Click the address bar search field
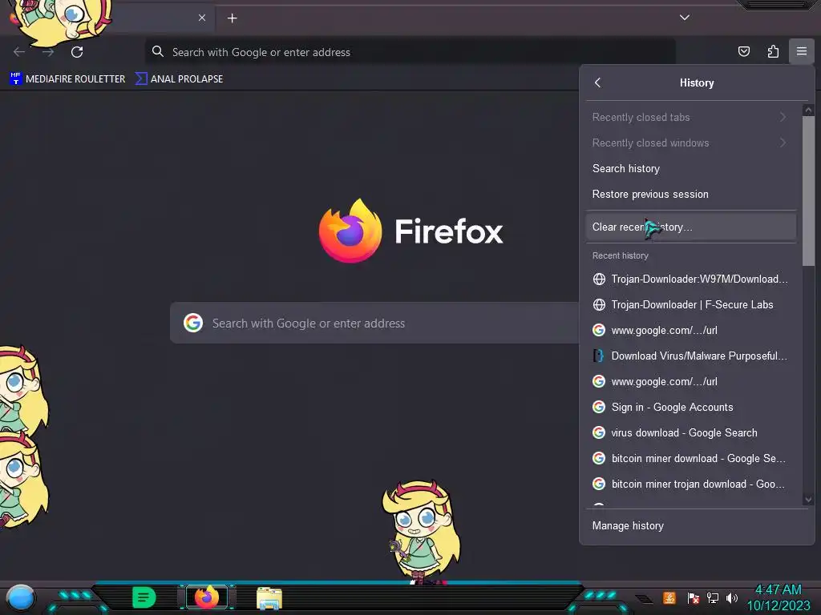Image resolution: width=821 pixels, height=615 pixels. [x=410, y=52]
